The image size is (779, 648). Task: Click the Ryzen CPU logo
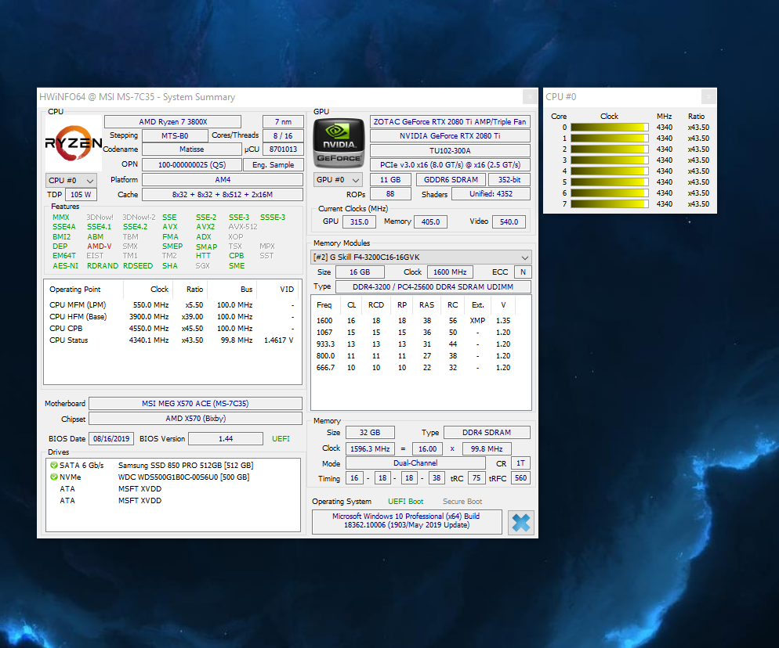[x=74, y=143]
